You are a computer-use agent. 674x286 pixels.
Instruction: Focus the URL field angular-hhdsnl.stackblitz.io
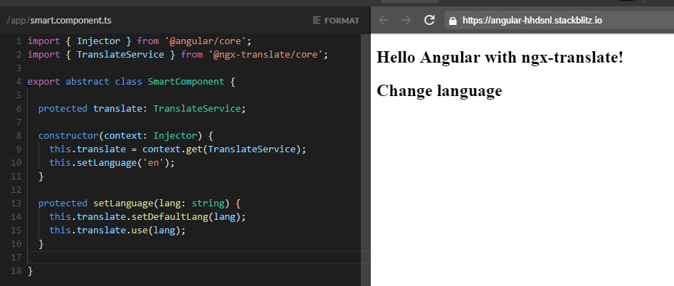(559, 20)
